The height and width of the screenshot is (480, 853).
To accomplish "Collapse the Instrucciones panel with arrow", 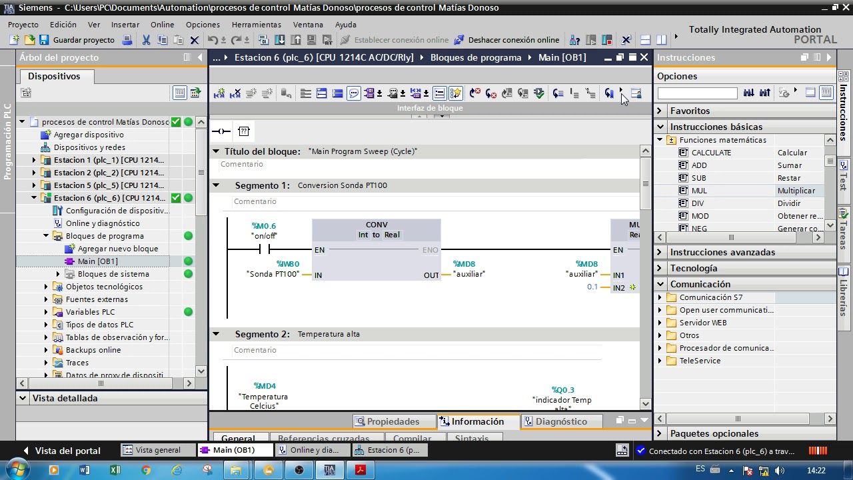I will [828, 57].
